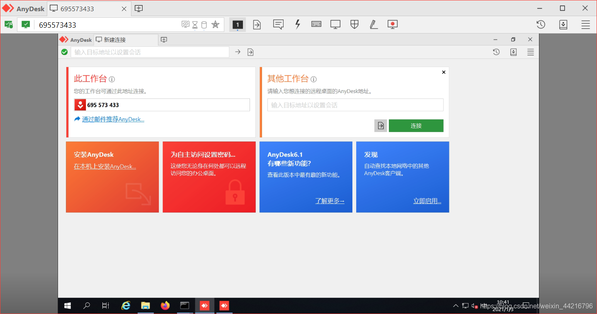Screen dimensions: 597x314
Task: Open the remote window hamburger menu
Action: (x=530, y=52)
